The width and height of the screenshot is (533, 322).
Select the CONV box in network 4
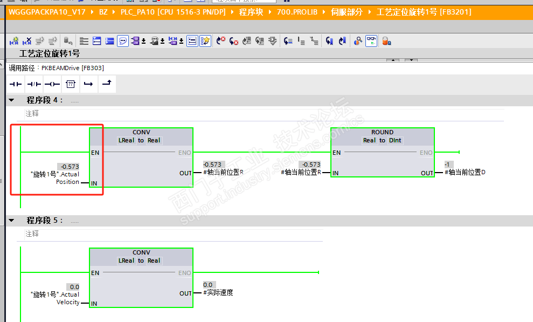point(141,157)
